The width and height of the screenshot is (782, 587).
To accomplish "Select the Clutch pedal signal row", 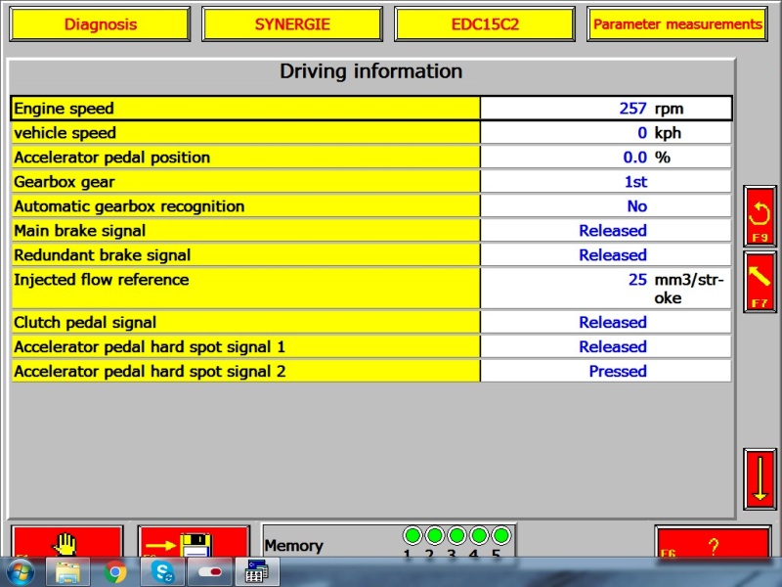I will (x=371, y=323).
